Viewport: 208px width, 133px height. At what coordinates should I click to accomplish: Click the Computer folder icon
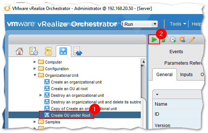(41, 62)
